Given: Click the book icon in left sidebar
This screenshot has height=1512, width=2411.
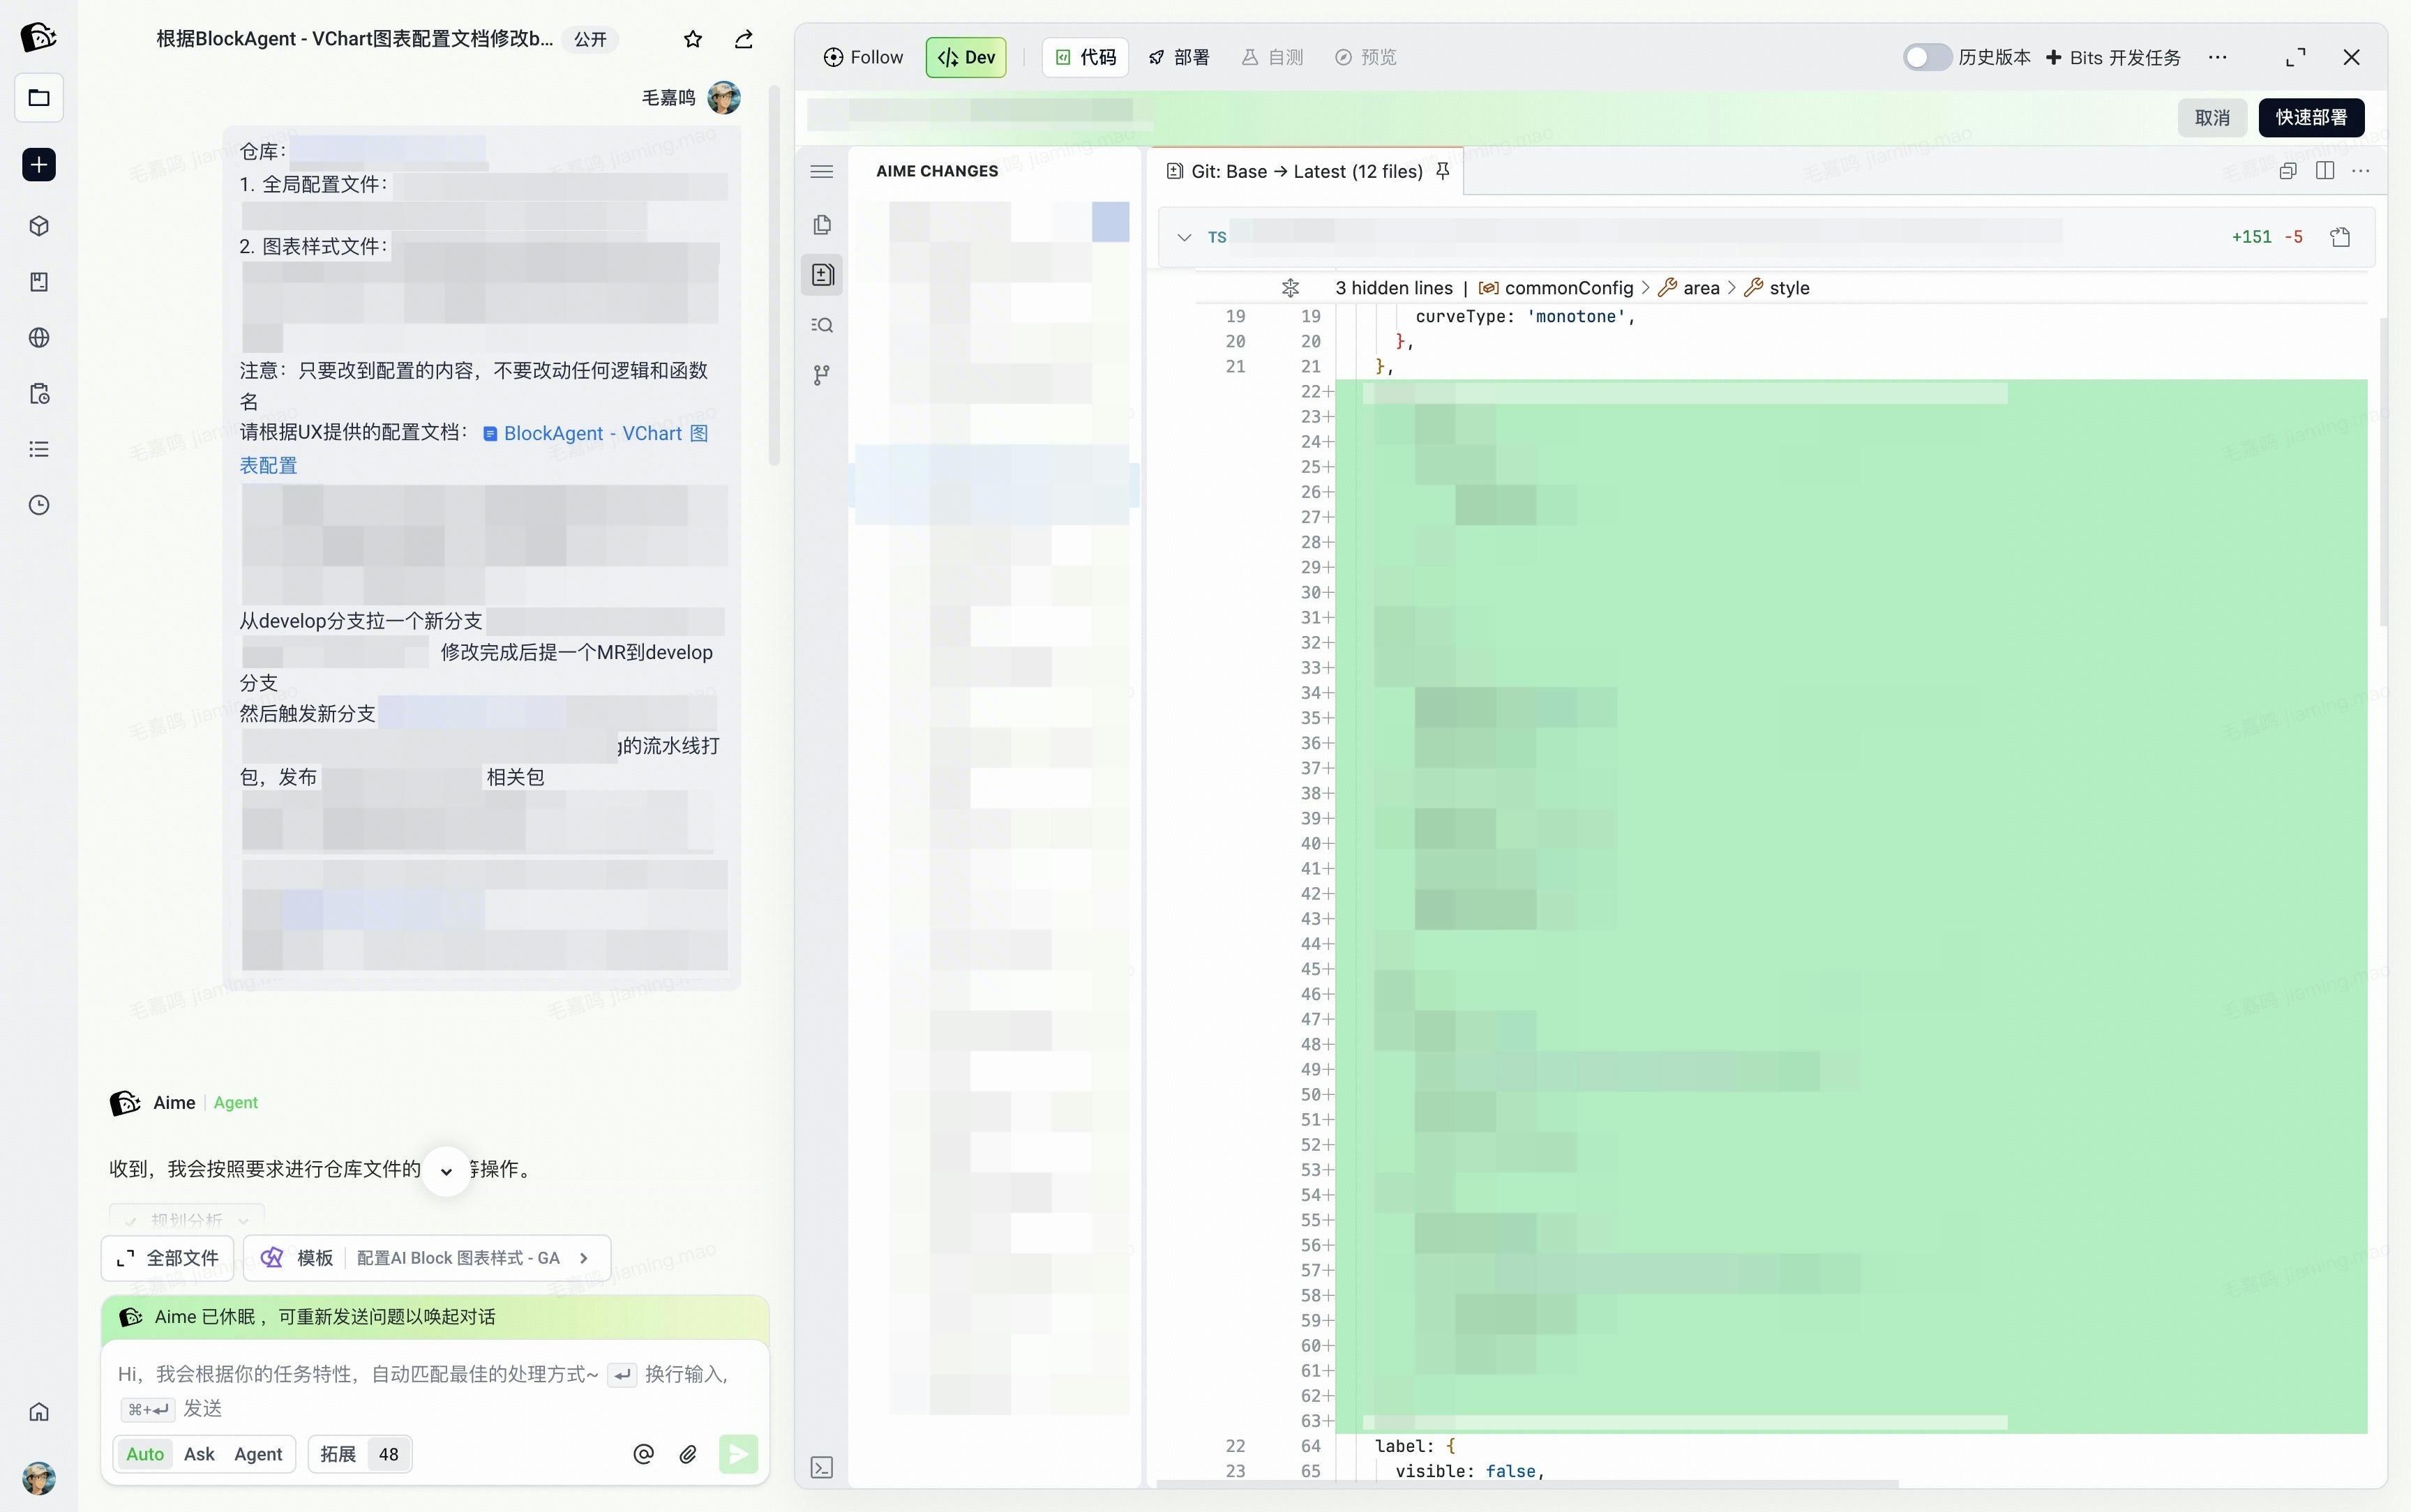Looking at the screenshot, I should click(x=39, y=282).
